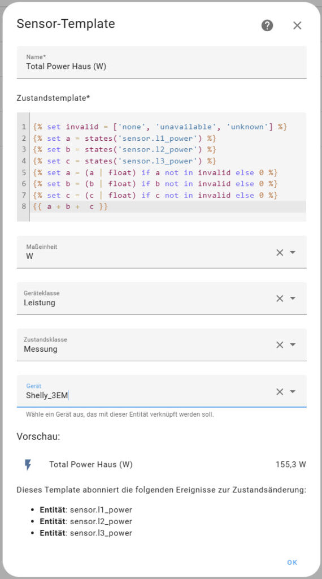Select the Total Power Haus preview entry
322x579 pixels.
[x=162, y=465]
